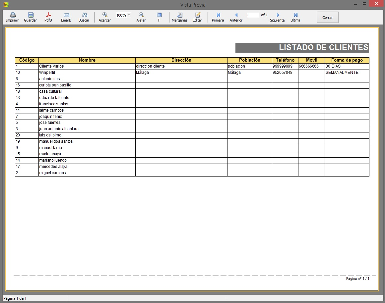Click the jaime campos row

click(192, 110)
